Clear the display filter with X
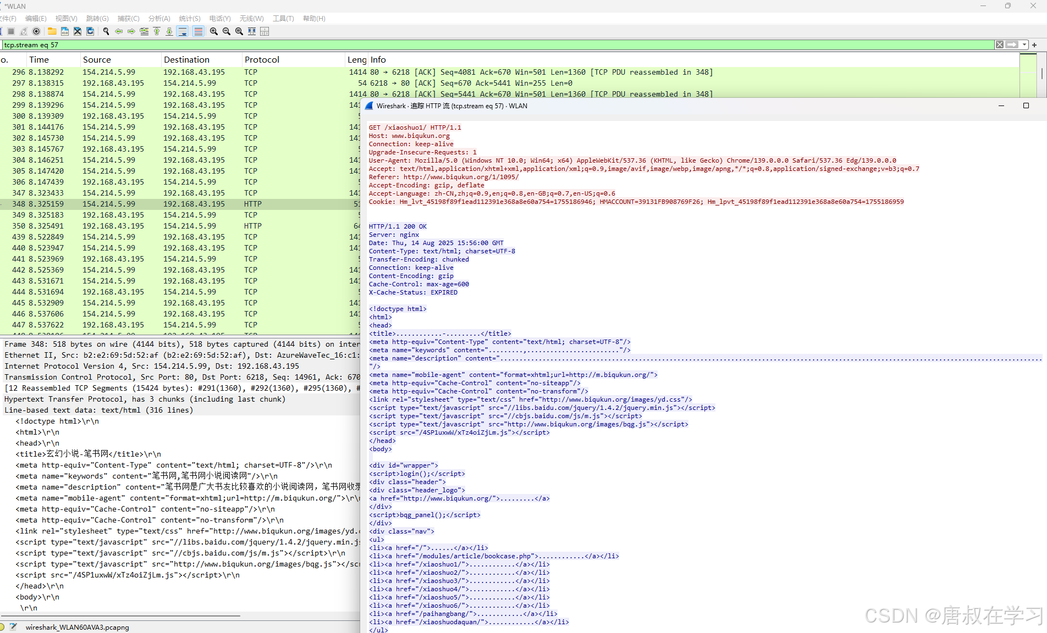1047x633 pixels. pyautogui.click(x=1000, y=45)
